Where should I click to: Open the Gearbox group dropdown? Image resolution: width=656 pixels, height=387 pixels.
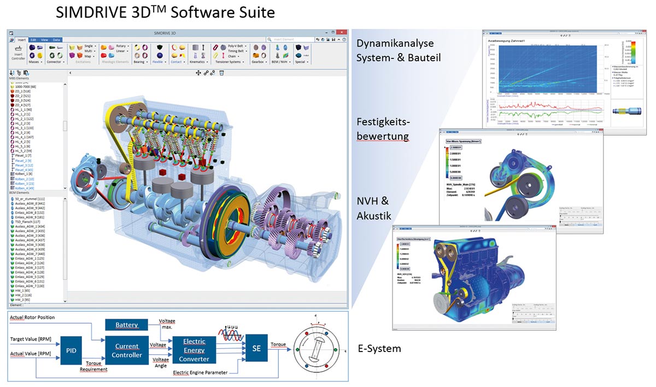coord(260,62)
